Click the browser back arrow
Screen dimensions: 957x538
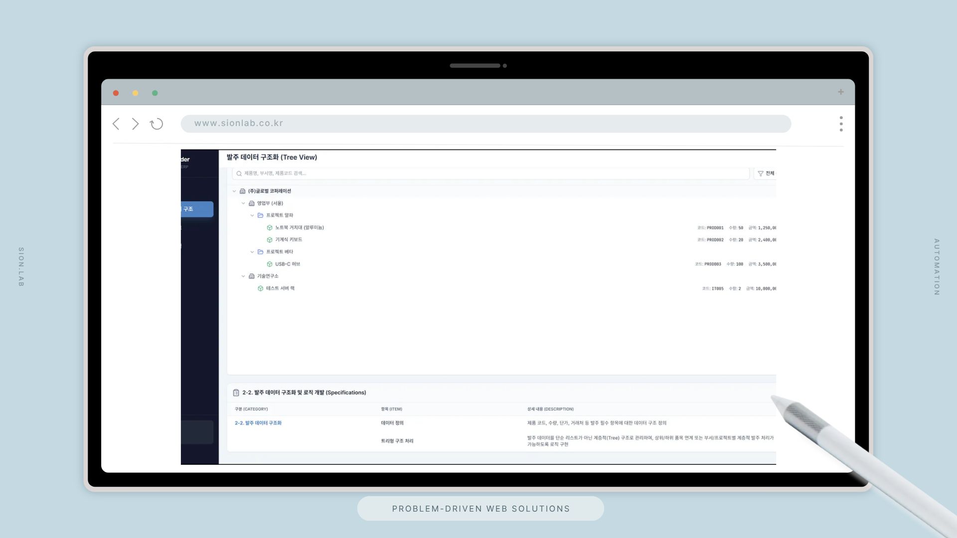point(116,124)
